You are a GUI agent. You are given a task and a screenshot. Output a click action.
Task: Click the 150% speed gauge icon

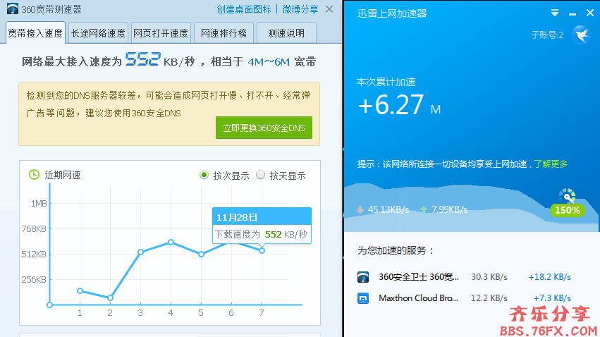coord(567,196)
